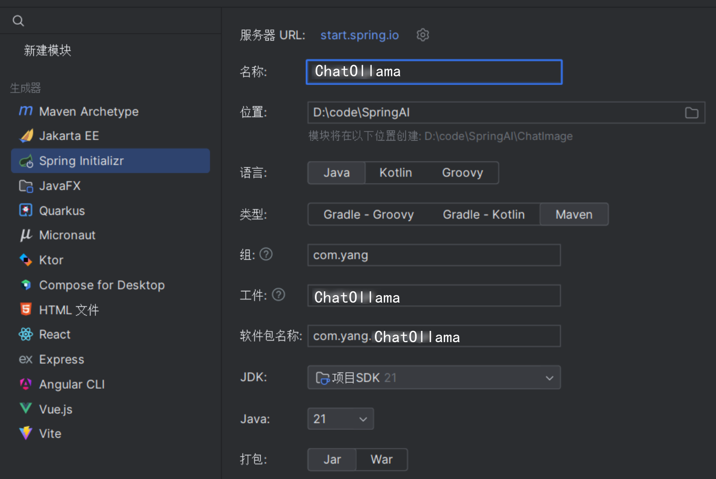The image size is (716, 479).
Task: Click the 组 com.yang input field
Action: click(434, 255)
